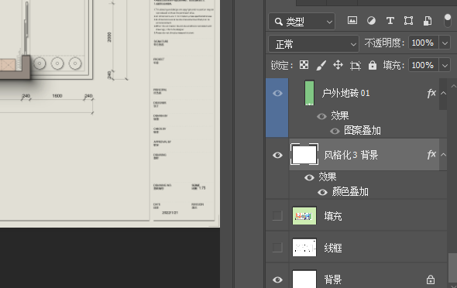The image size is (457, 288).
Task: Collapse effects of 户外地砖 01 layer
Action: pos(443,94)
